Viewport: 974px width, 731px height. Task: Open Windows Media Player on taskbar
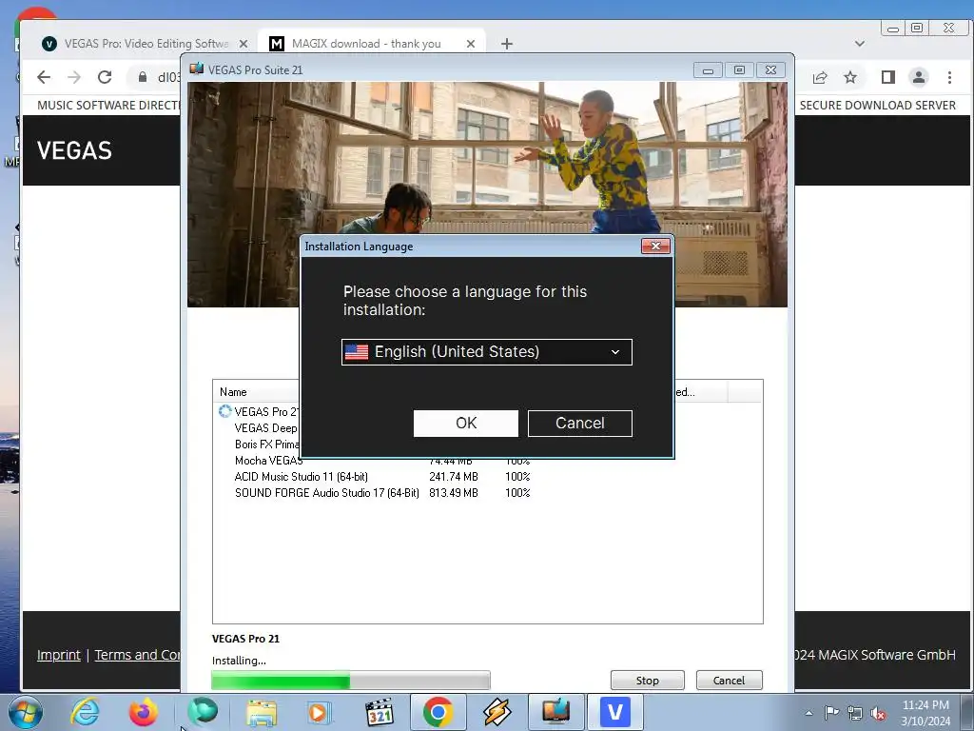point(319,712)
